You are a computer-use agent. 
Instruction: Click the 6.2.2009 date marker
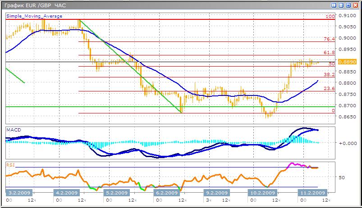tap(165, 192)
